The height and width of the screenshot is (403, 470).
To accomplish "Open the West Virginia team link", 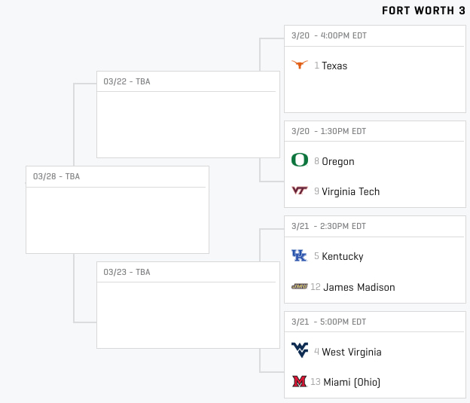I will pyautogui.click(x=351, y=352).
